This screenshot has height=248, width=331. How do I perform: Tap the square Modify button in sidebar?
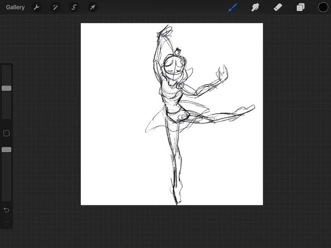(x=6, y=133)
